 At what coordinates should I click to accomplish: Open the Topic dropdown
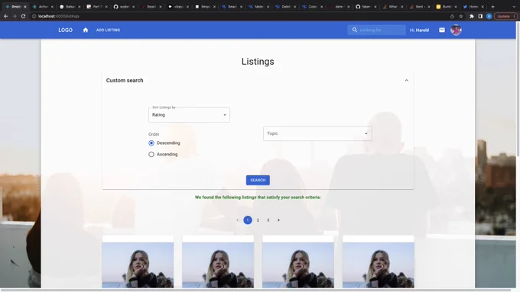317,133
